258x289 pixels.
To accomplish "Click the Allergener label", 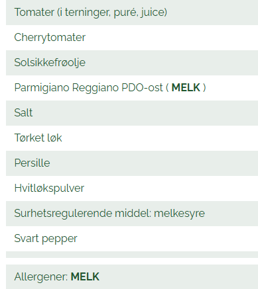I will 41,276.
